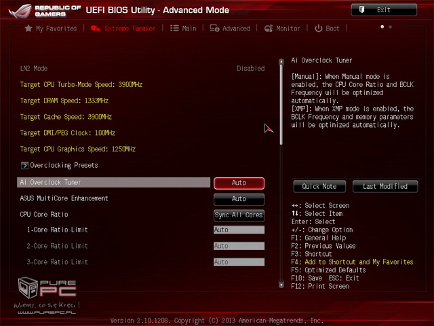Screen dimensions: 434x326
Task: Click F1: General Help hint
Action: 319,238
